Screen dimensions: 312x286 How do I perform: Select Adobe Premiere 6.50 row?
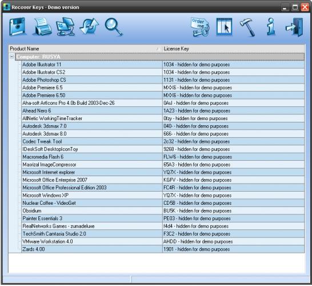tap(163, 95)
